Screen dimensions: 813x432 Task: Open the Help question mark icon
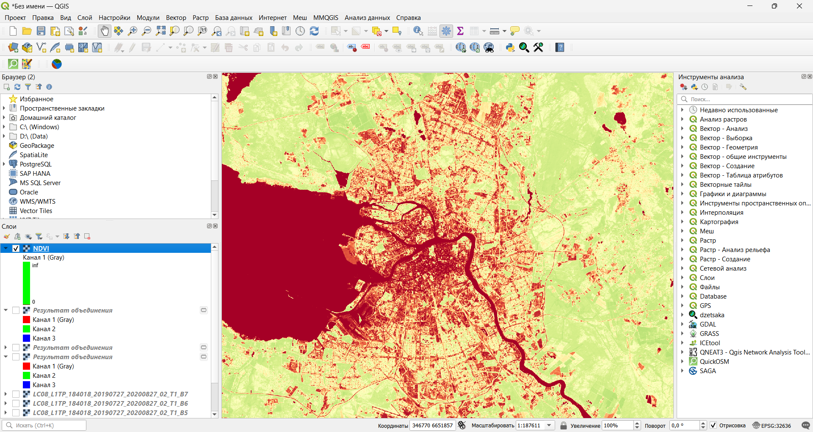pyautogui.click(x=560, y=47)
